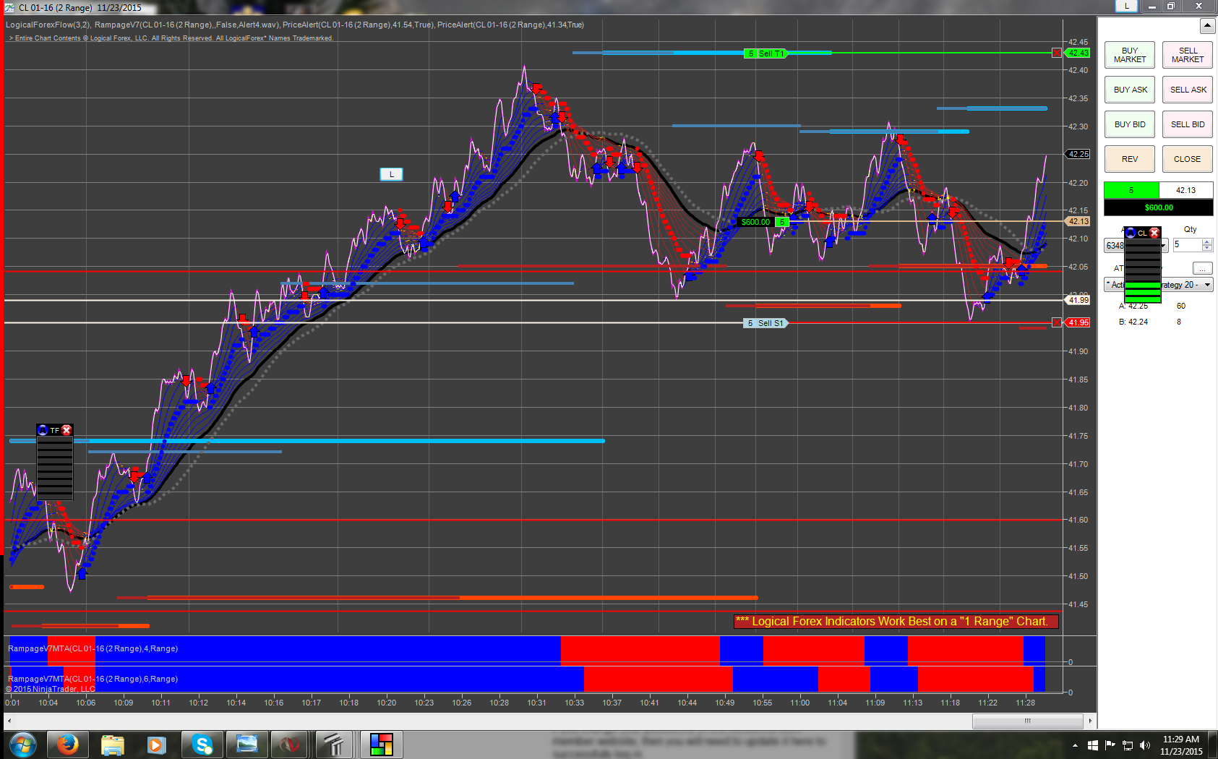Click the scroll right arrow below chart
Screen dimensions: 1218x759
1090,721
